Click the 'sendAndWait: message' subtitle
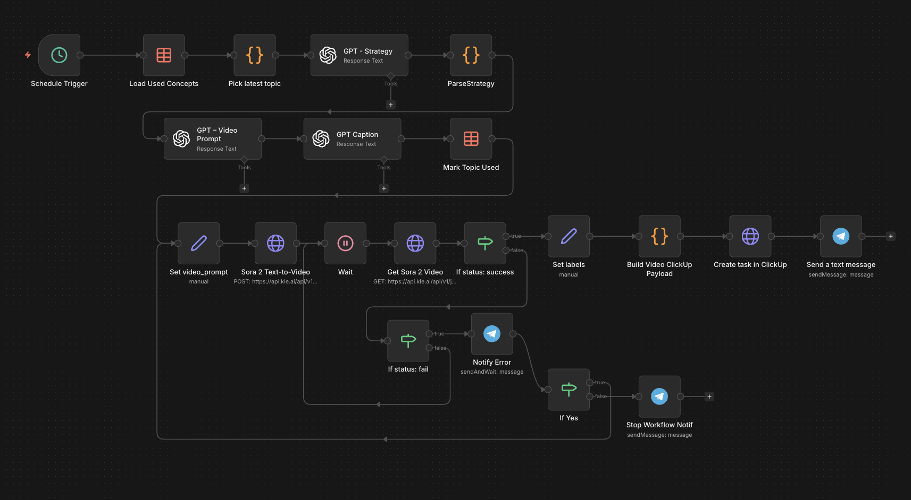The height and width of the screenshot is (500, 911). pos(492,372)
